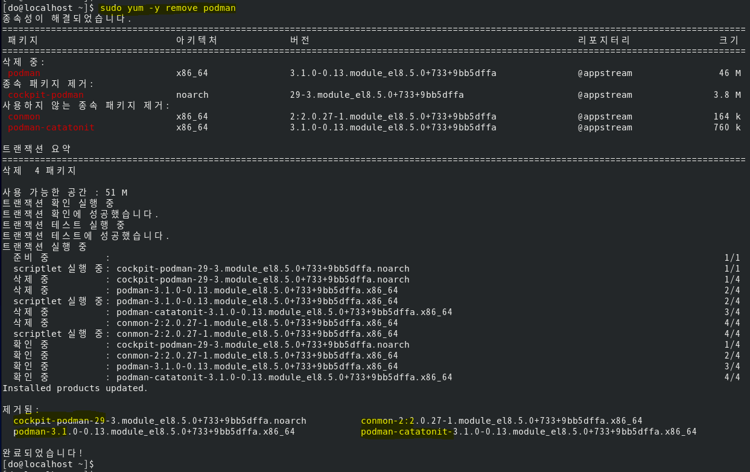Click the size value '164 k'

(x=727, y=116)
